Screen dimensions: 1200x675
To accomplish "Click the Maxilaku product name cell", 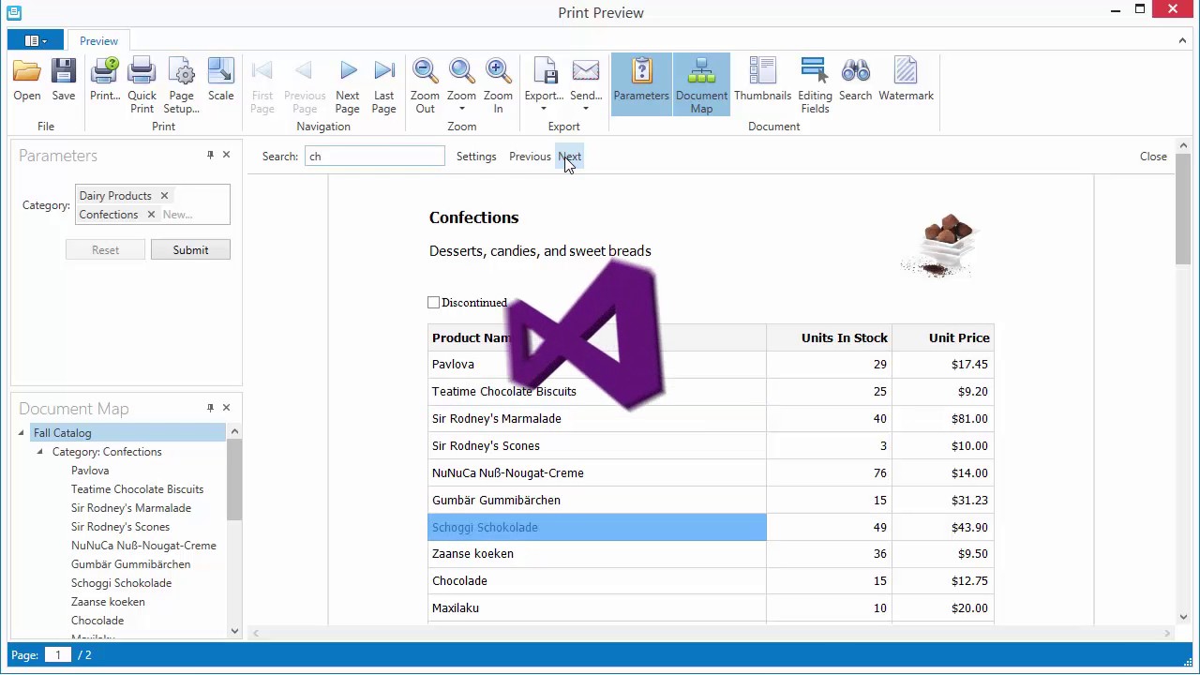I will [597, 608].
